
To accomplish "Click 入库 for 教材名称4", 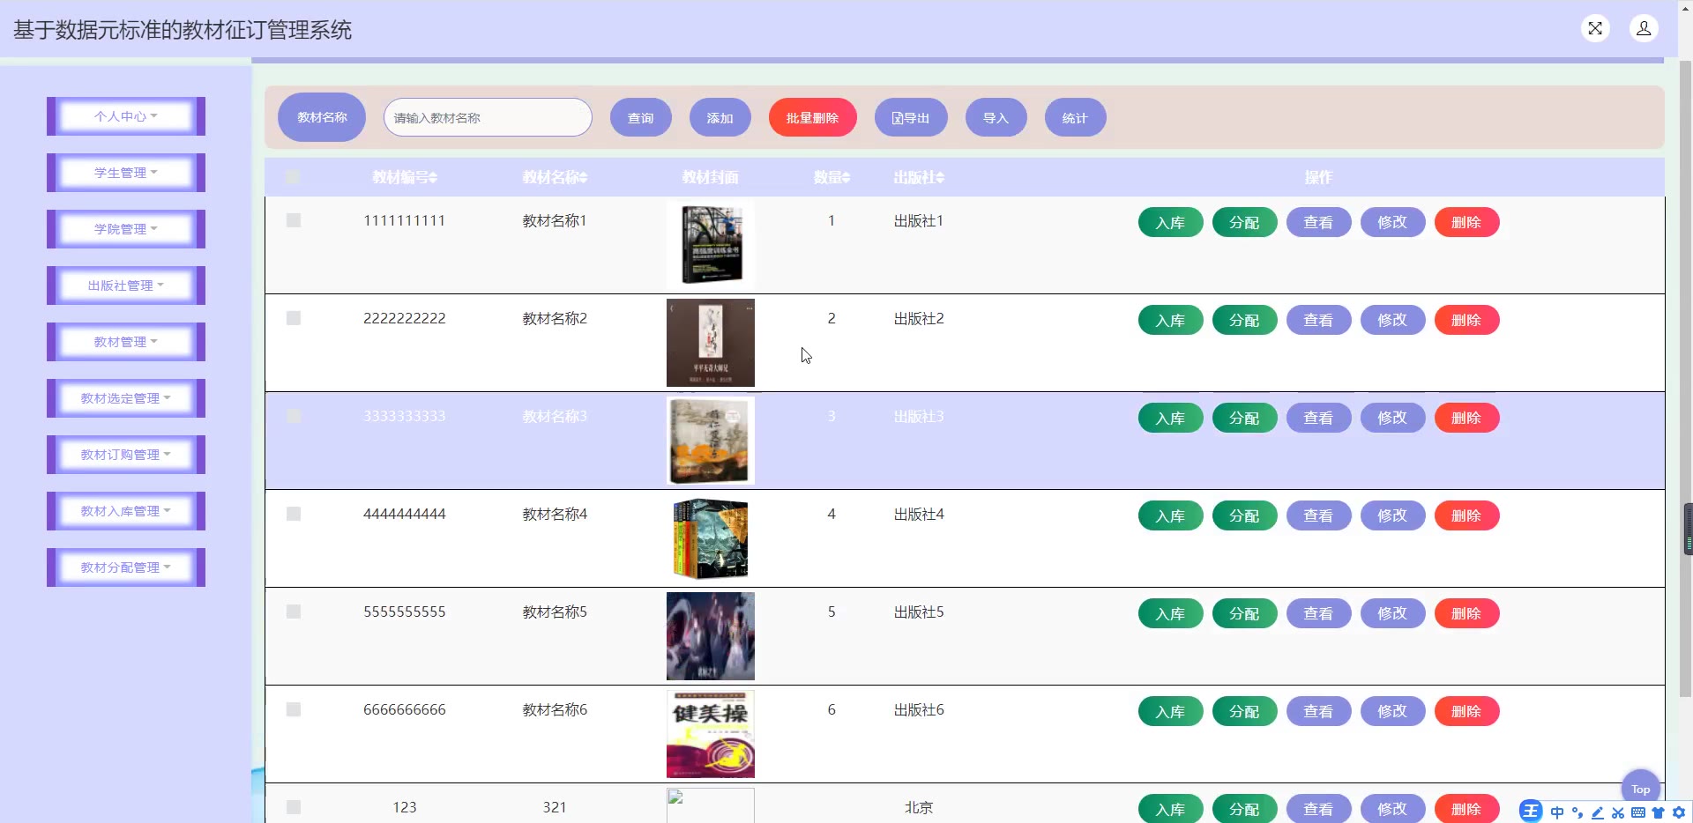I will click(1171, 515).
